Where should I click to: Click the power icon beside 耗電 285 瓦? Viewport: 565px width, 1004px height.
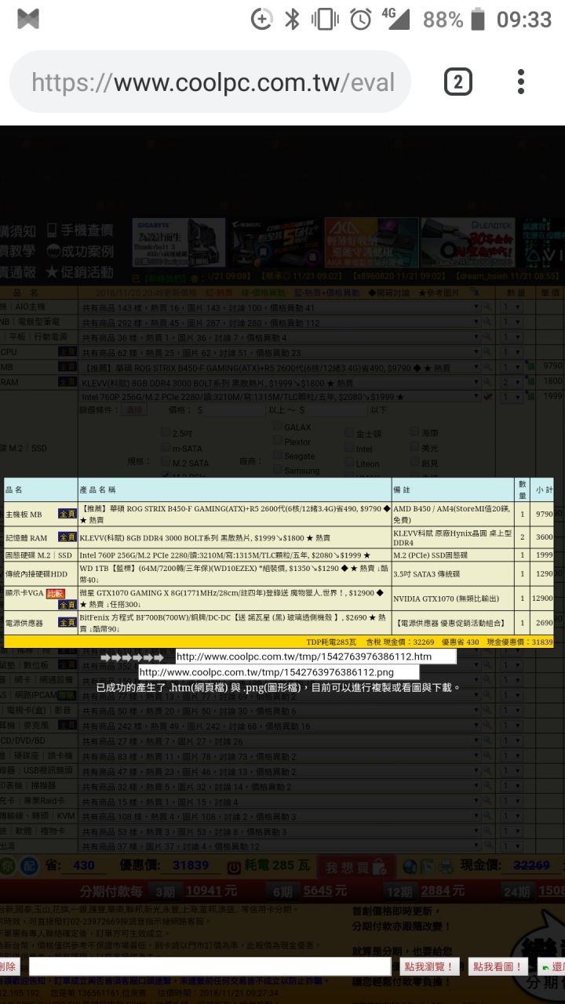click(x=234, y=867)
